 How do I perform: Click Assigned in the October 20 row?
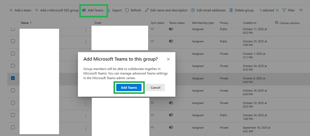coord(198,42)
